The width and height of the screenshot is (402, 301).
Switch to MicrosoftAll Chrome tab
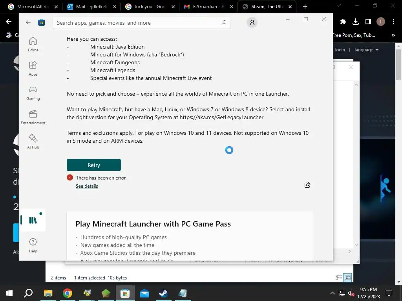(x=33, y=7)
